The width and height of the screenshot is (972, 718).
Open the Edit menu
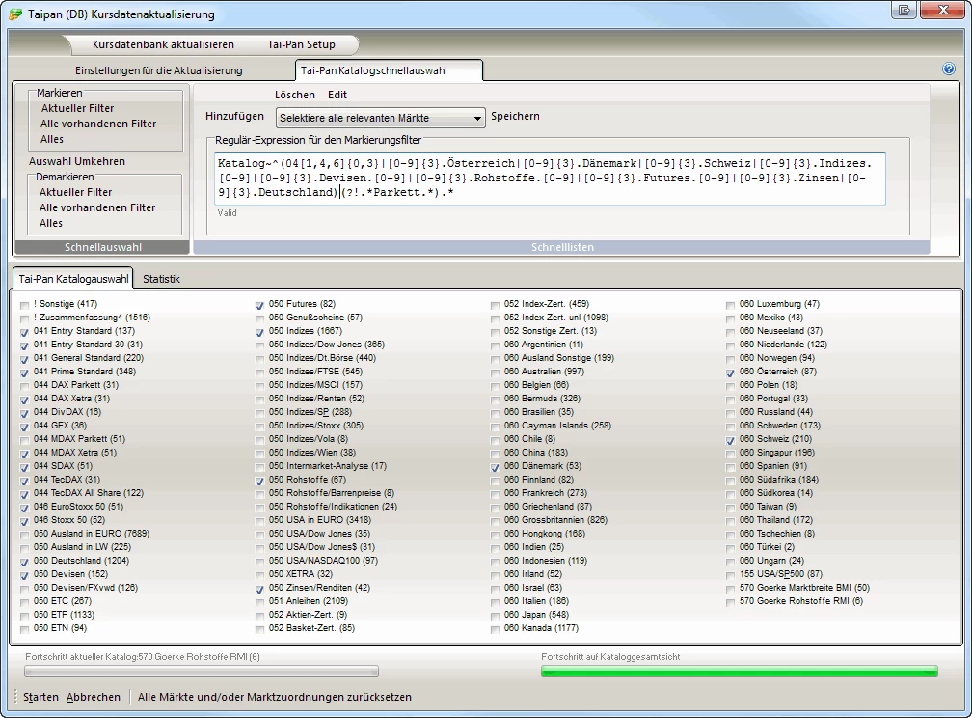[x=337, y=95]
